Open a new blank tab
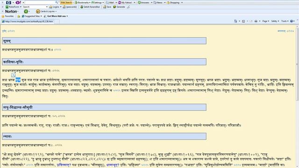Image resolution: width=299 pixels, height=168 pixels. (x=57, y=21)
